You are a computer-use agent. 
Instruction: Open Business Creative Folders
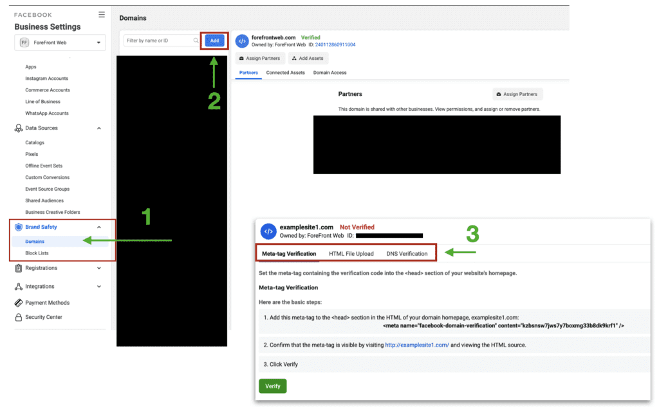[53, 213]
